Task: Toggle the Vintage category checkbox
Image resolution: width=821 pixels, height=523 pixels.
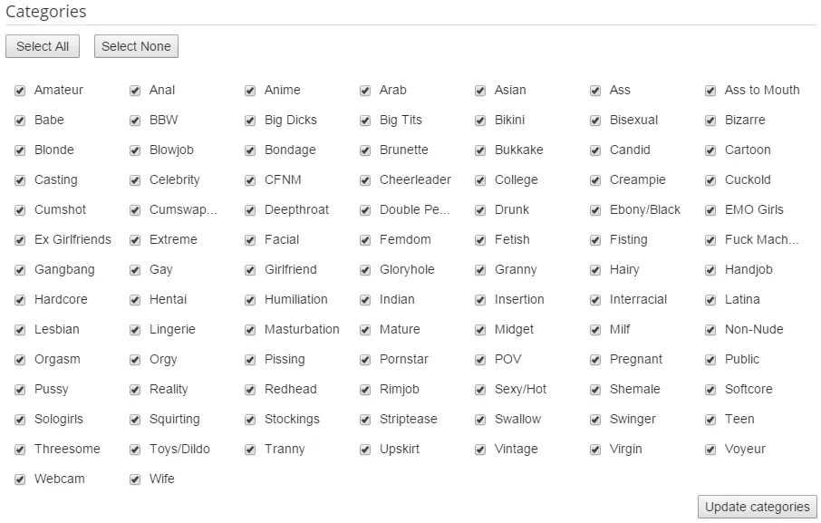Action: pyautogui.click(x=480, y=450)
